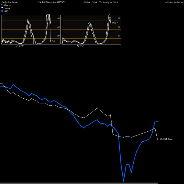This screenshot has height=184, width=184.
Task: Click the Daily Stochastics title text
Action: tap(10, 2)
